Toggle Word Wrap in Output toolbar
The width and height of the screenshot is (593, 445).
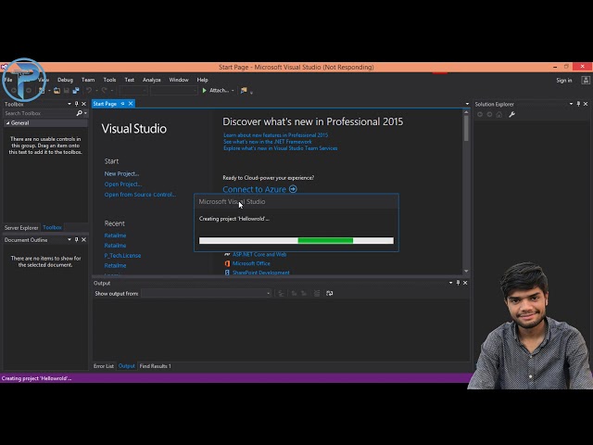click(330, 293)
